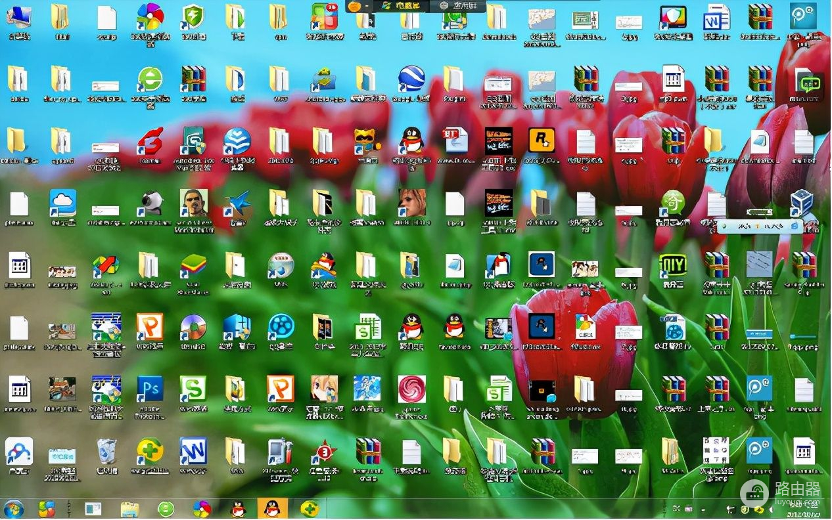This screenshot has width=832, height=520.
Task: Launch the green iQIYI video app
Action: tap(672, 265)
